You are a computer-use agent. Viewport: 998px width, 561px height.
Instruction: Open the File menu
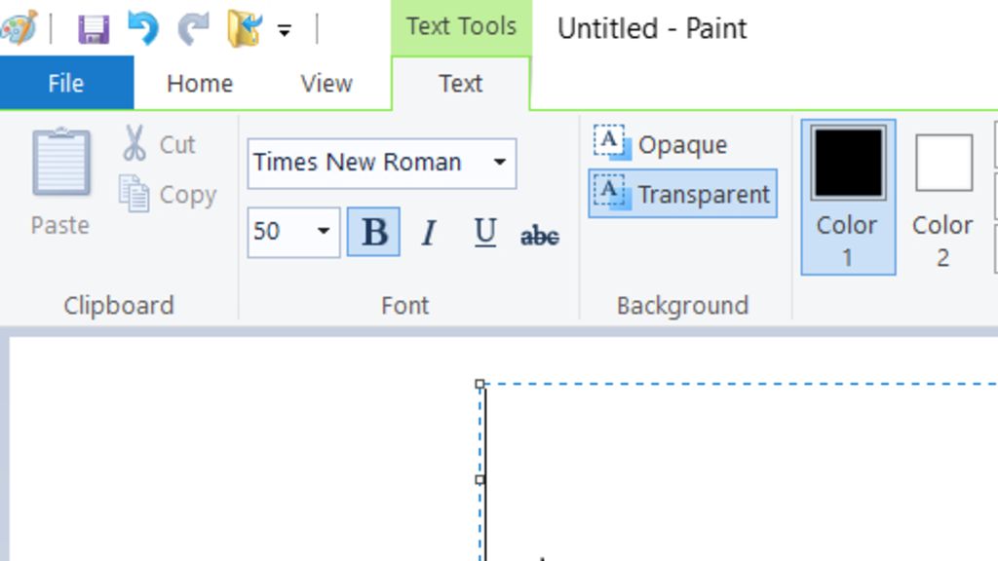click(65, 84)
